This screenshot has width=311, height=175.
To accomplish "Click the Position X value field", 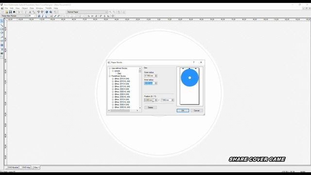I will (x=149, y=100).
